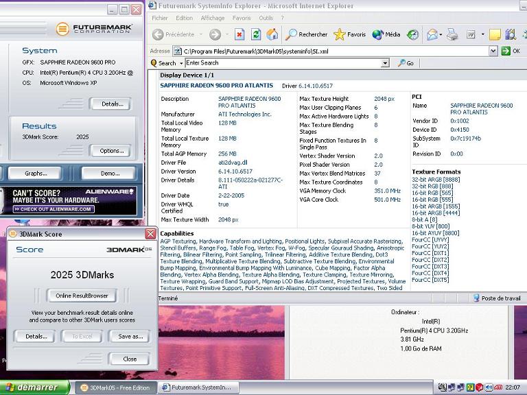527x395 pixels.
Task: Click Details... in the 3DMark Score dialog
Action: (34, 336)
